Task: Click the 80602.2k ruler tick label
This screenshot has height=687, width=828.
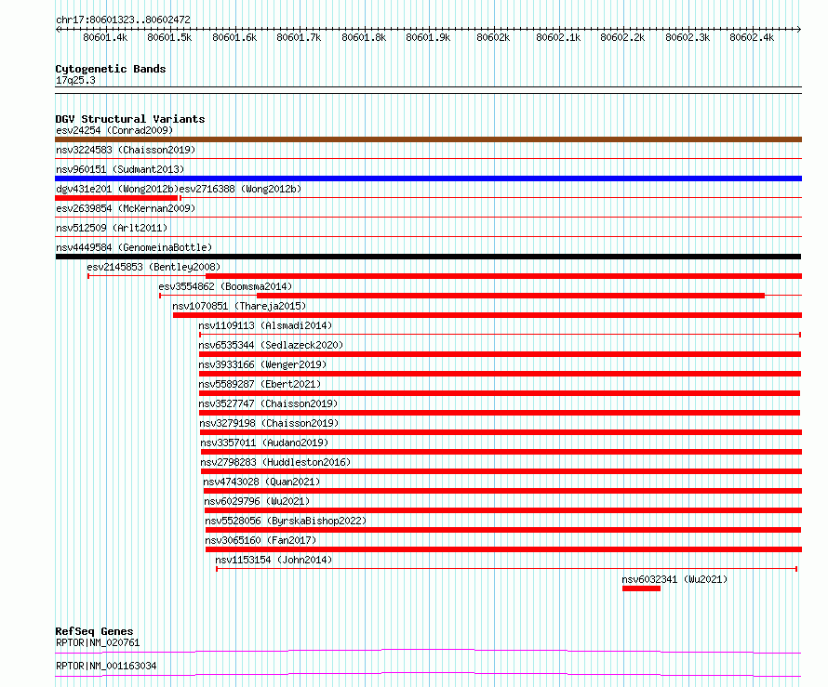Action: [x=622, y=37]
